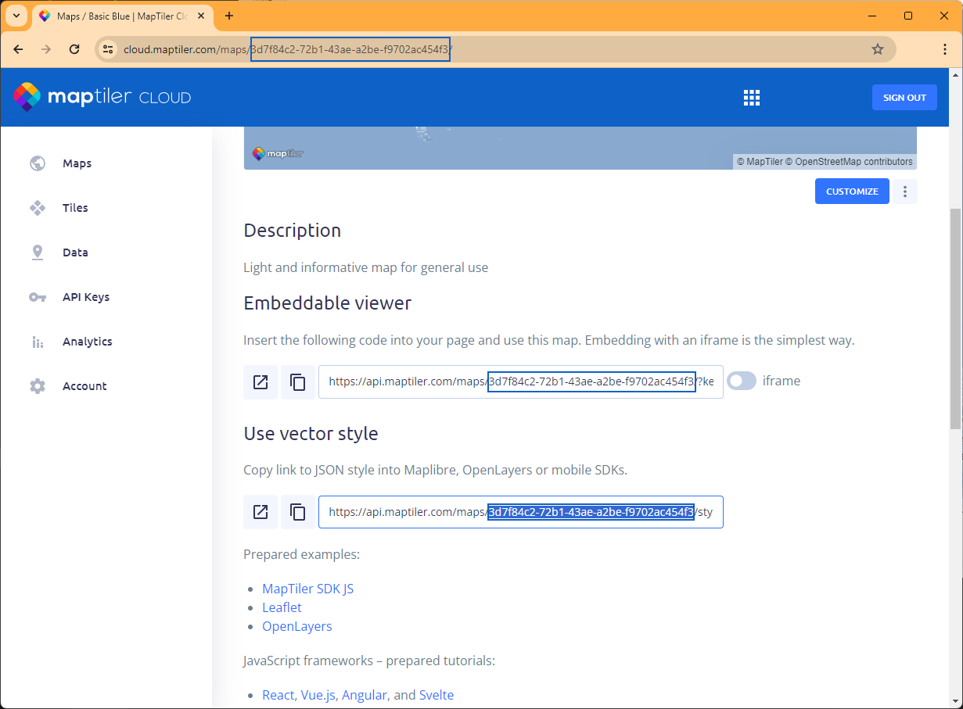This screenshot has width=963, height=709.
Task: Open API Keys in the sidebar
Action: tap(85, 297)
